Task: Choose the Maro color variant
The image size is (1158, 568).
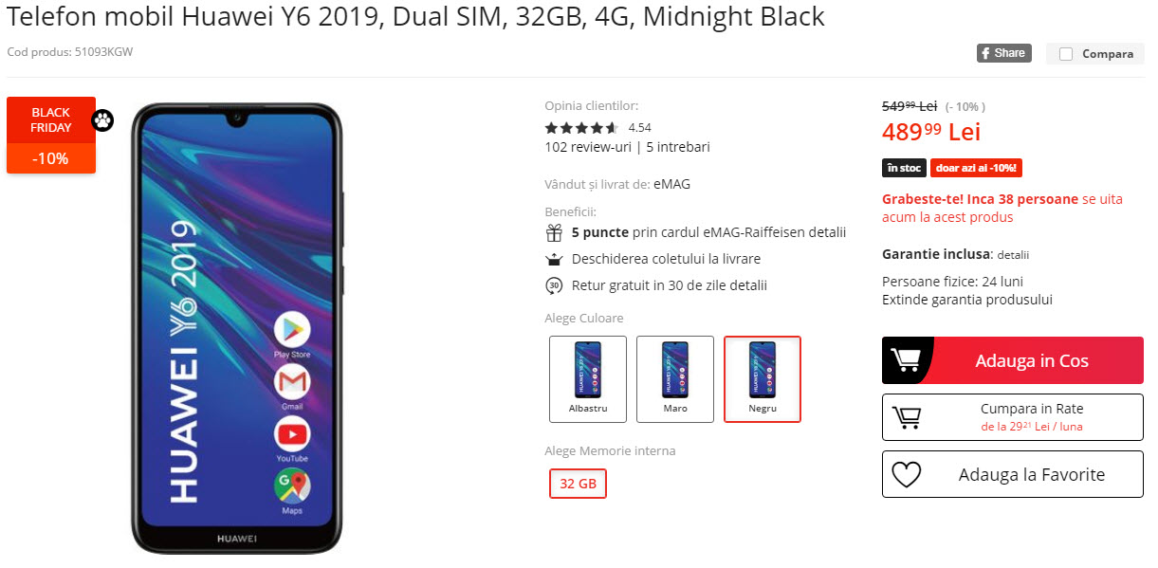Action: [x=675, y=379]
